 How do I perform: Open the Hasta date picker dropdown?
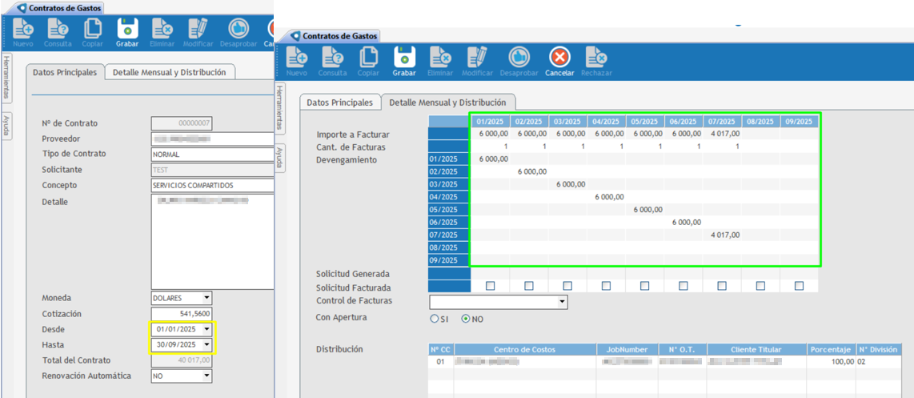[x=206, y=345]
